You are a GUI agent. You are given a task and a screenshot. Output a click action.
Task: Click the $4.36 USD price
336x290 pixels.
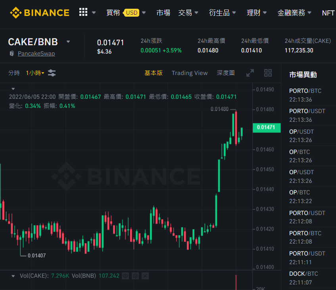[104, 52]
